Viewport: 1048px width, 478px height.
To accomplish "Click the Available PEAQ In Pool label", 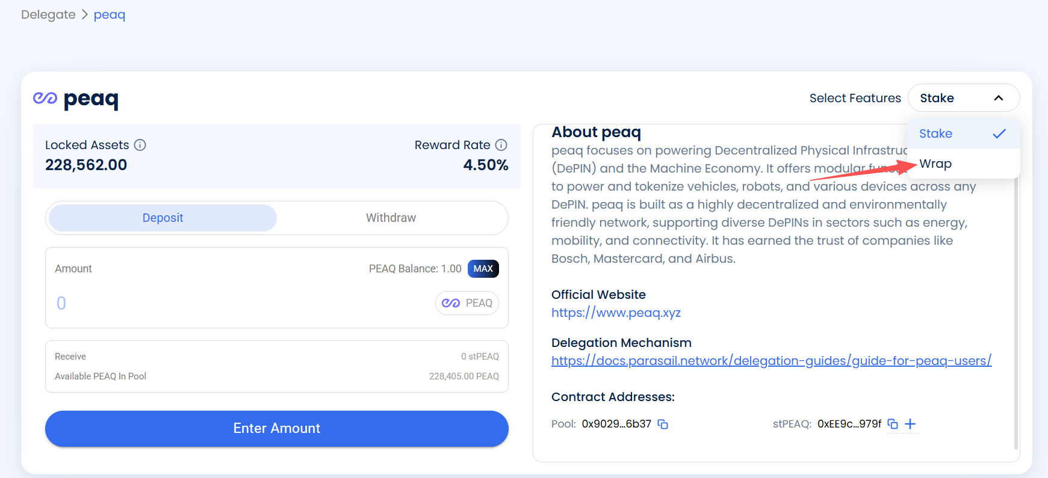I will pyautogui.click(x=101, y=376).
